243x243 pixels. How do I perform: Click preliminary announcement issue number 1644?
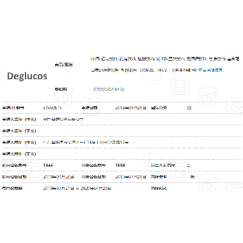click(x=48, y=166)
